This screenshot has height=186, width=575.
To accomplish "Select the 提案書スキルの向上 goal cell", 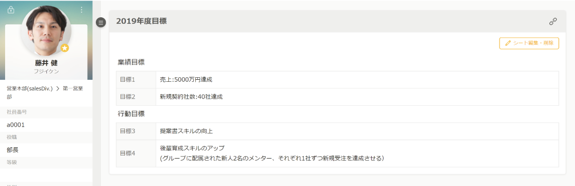I will [x=357, y=131].
